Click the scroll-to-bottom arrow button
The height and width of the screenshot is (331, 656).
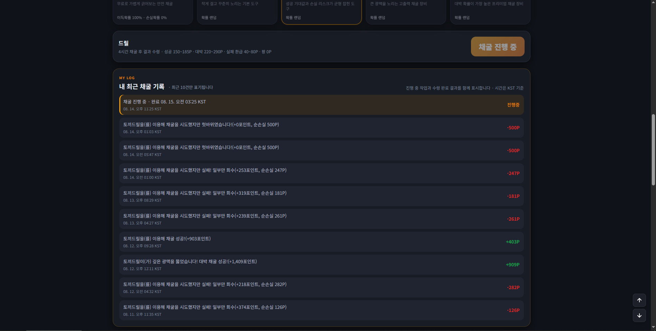[x=639, y=315]
